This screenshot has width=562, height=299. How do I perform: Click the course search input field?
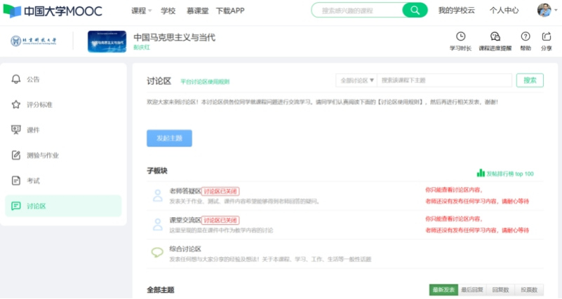pyautogui.click(x=358, y=11)
